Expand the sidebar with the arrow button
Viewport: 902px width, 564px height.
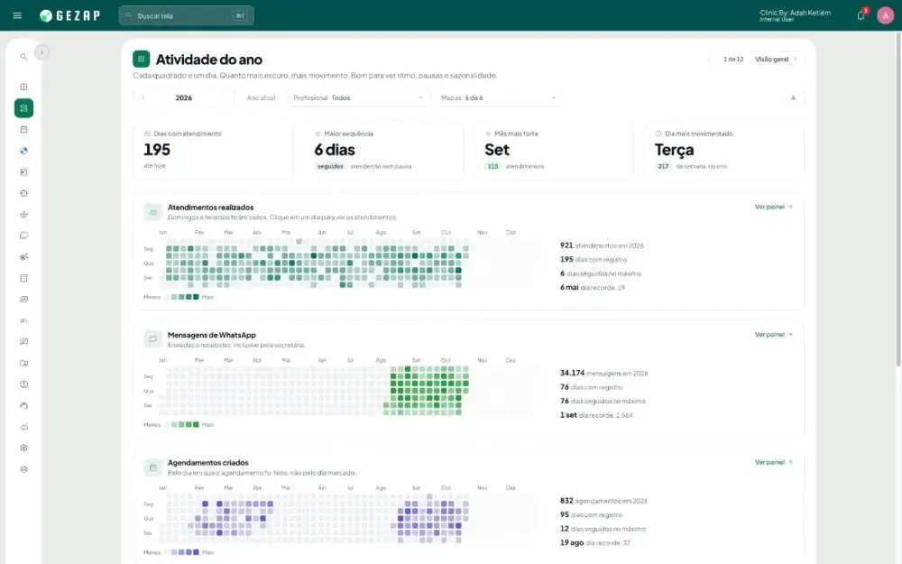coord(41,52)
